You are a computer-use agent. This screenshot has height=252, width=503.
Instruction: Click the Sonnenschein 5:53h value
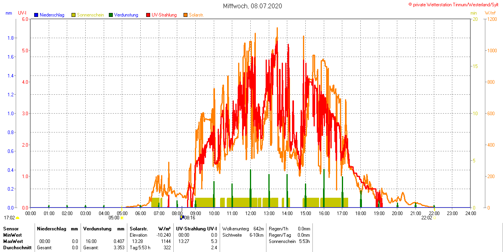tap(305, 241)
